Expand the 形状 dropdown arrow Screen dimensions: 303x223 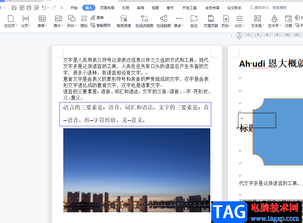pos(76,26)
